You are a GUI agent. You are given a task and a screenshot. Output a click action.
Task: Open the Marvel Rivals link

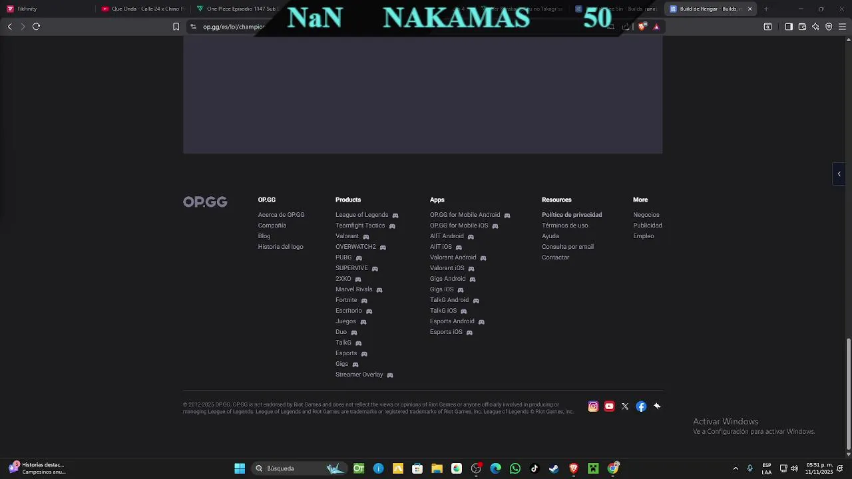[353, 289]
